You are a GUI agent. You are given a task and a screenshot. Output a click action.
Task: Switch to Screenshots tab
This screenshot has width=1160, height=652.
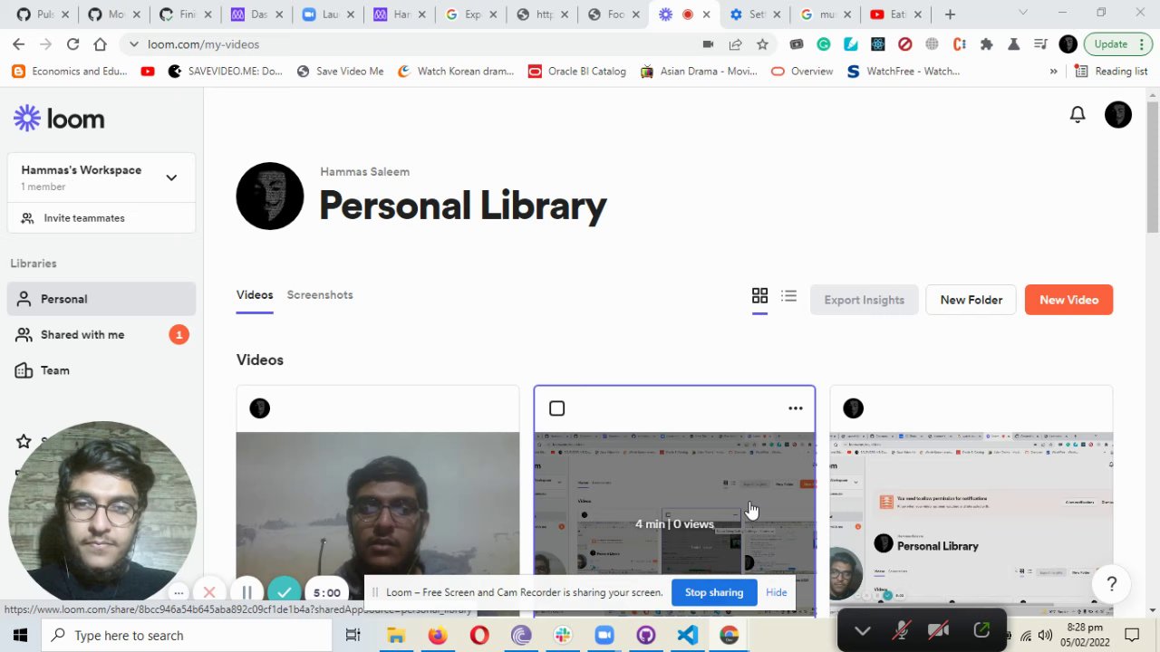320,295
